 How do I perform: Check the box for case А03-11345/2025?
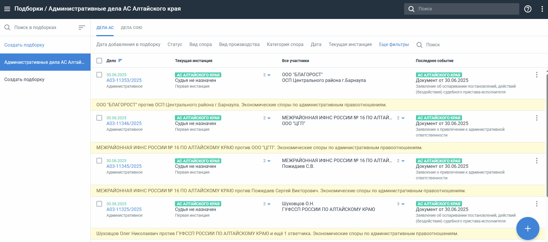coord(99,161)
